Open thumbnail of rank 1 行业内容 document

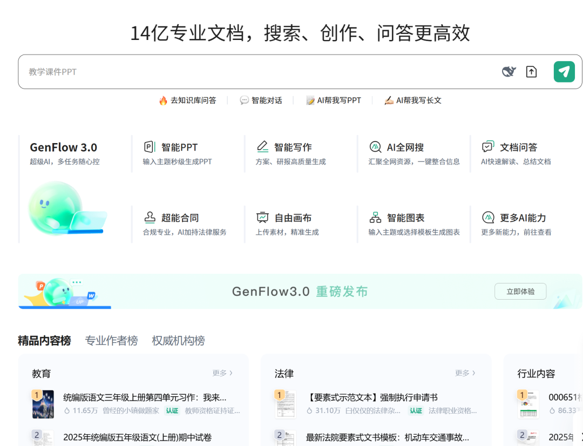click(528, 404)
